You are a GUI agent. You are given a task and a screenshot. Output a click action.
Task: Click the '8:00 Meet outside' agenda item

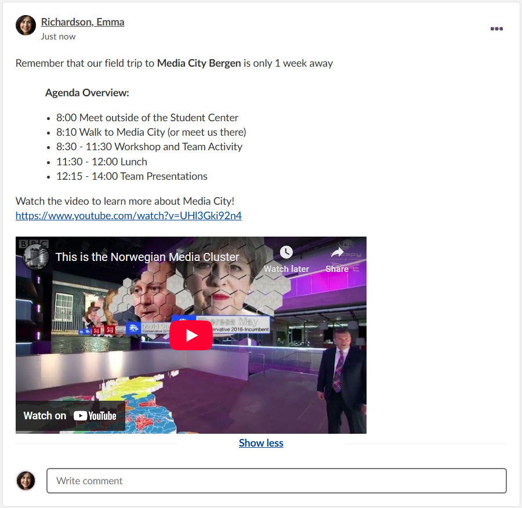point(147,118)
